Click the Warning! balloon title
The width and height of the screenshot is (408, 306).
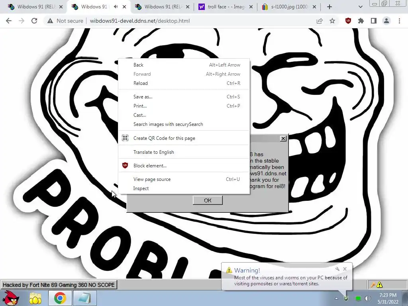coord(247,271)
